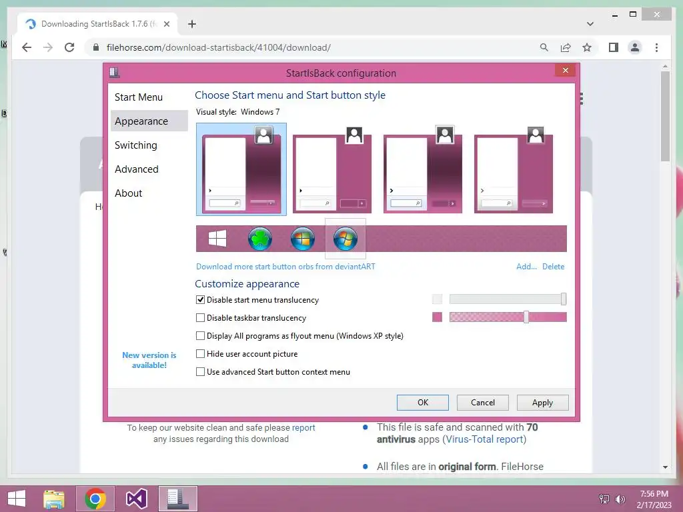Click the start menu color swatch (gray)
Image resolution: width=683 pixels, height=512 pixels.
point(437,299)
